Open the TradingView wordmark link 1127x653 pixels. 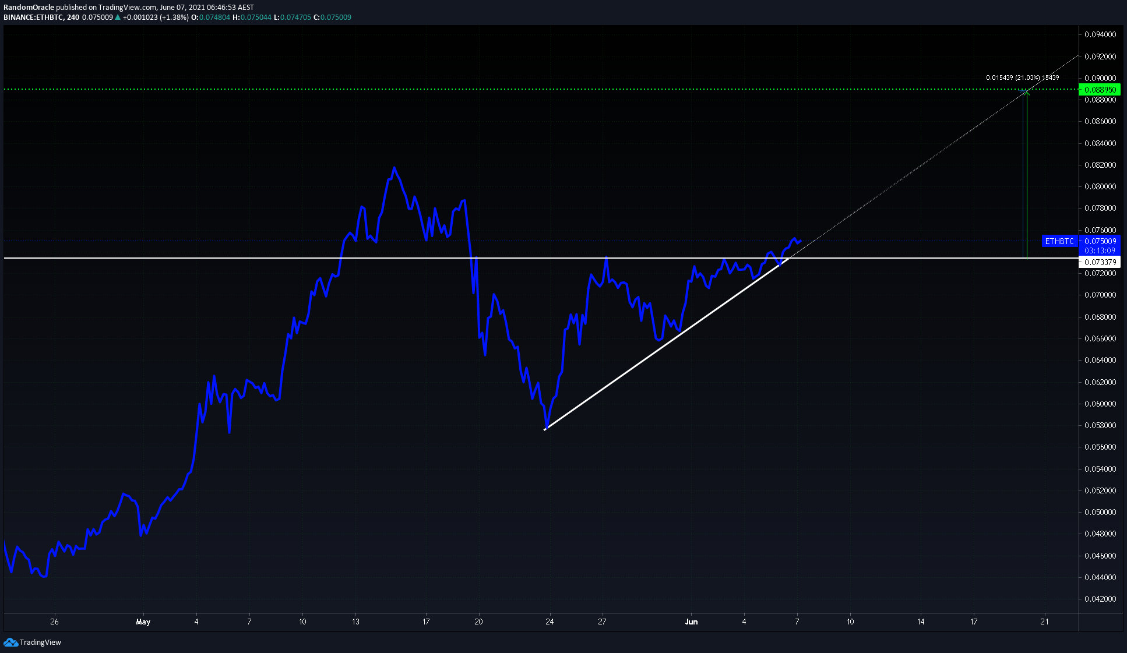pyautogui.click(x=40, y=642)
